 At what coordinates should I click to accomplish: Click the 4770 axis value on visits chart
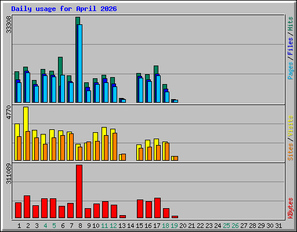(9, 113)
